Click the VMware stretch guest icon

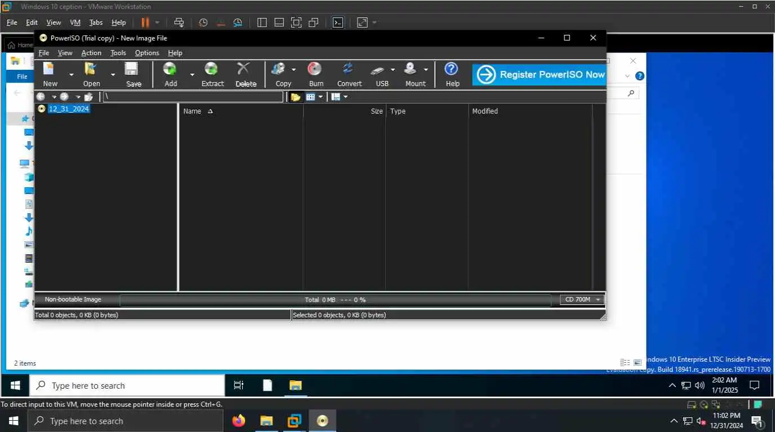click(362, 22)
